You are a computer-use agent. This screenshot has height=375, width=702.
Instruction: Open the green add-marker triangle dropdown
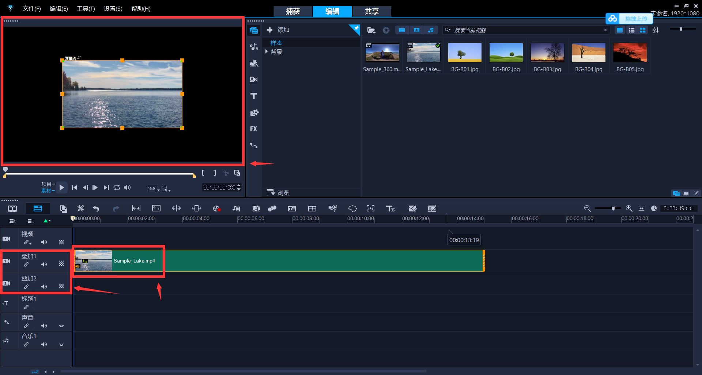[47, 221]
